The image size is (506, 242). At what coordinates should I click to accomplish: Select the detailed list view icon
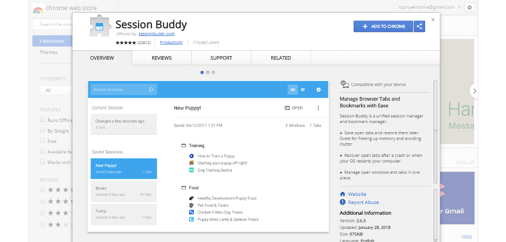[303, 90]
